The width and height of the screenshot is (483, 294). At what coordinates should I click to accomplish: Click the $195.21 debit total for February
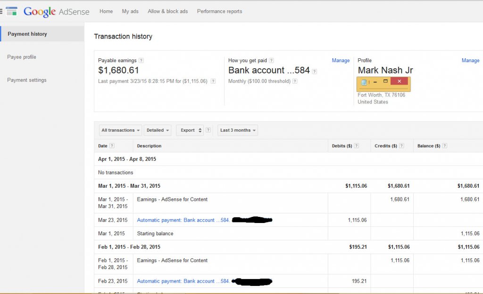coord(358,247)
